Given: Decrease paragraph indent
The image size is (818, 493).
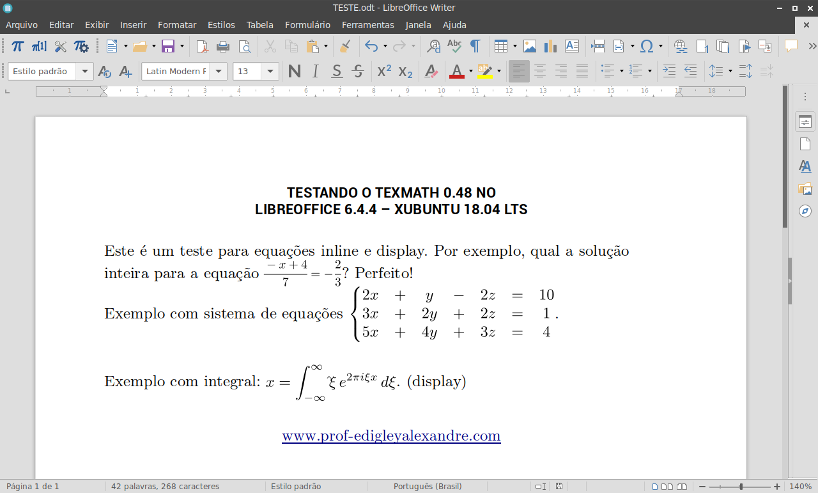Looking at the screenshot, I should click(x=690, y=71).
